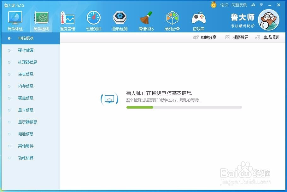This screenshot has width=287, height=192.
Task: Click the download tray icon in title bar
Action: (x=253, y=5)
